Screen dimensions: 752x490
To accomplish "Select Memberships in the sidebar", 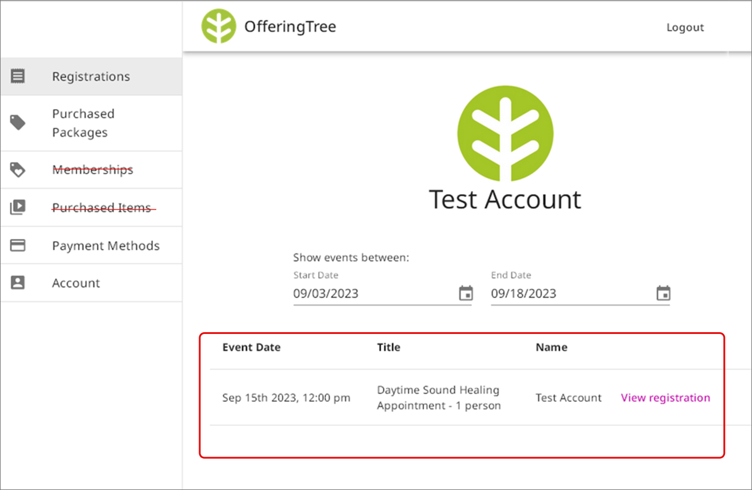I will [91, 170].
